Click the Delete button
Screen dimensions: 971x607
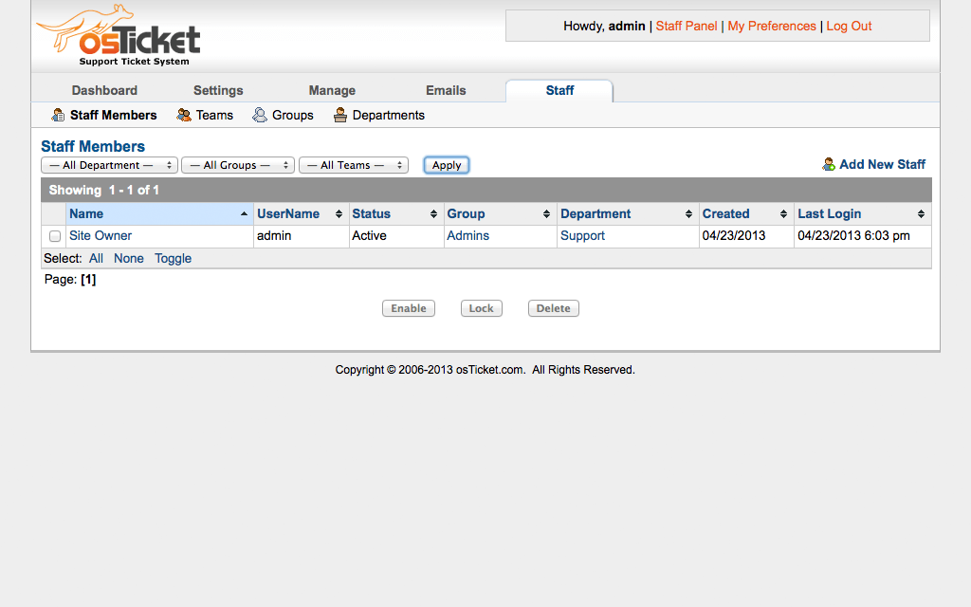coord(553,308)
